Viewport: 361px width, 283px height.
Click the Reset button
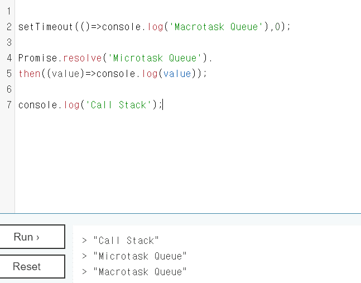(x=32, y=267)
